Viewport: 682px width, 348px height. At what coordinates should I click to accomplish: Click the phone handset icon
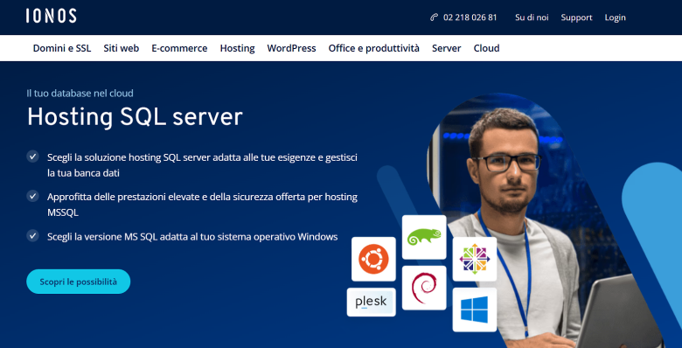pyautogui.click(x=434, y=17)
